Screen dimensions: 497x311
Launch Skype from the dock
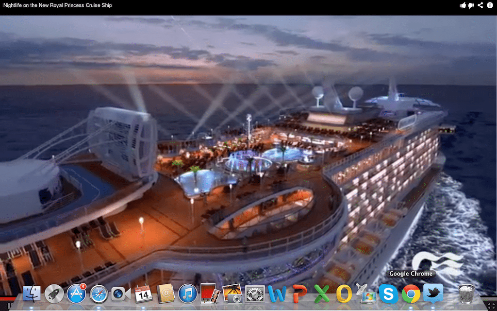tap(389, 294)
